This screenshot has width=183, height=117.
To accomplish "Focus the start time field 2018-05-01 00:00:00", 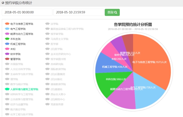I will pyautogui.click(x=27, y=12).
